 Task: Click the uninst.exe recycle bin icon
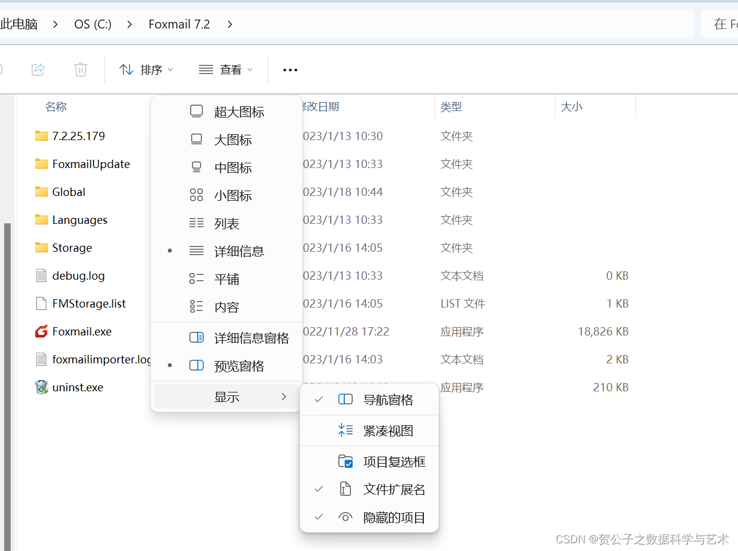pos(41,387)
